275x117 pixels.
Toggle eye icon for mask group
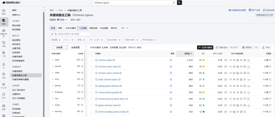82,60
